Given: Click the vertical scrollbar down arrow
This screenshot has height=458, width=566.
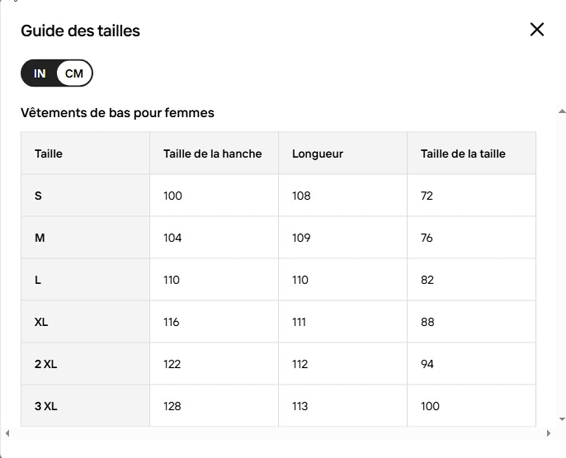Looking at the screenshot, I should (x=561, y=419).
